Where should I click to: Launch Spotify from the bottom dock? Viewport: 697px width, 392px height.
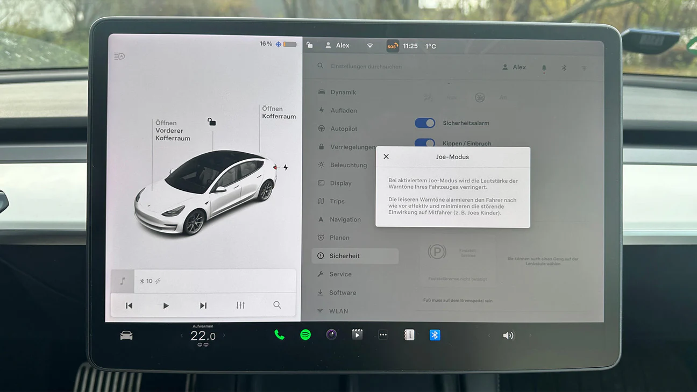coord(305,335)
